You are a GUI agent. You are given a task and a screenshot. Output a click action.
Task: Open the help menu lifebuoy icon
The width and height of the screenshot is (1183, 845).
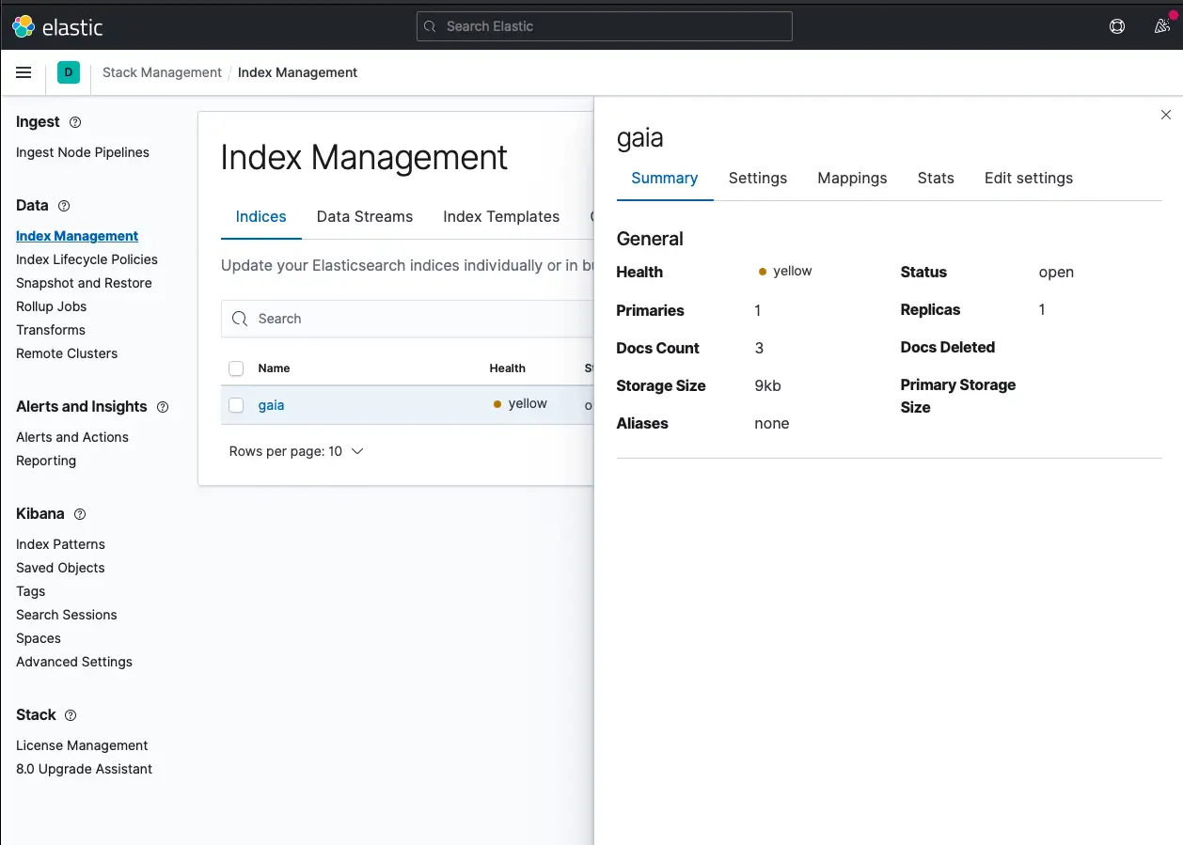tap(1117, 26)
